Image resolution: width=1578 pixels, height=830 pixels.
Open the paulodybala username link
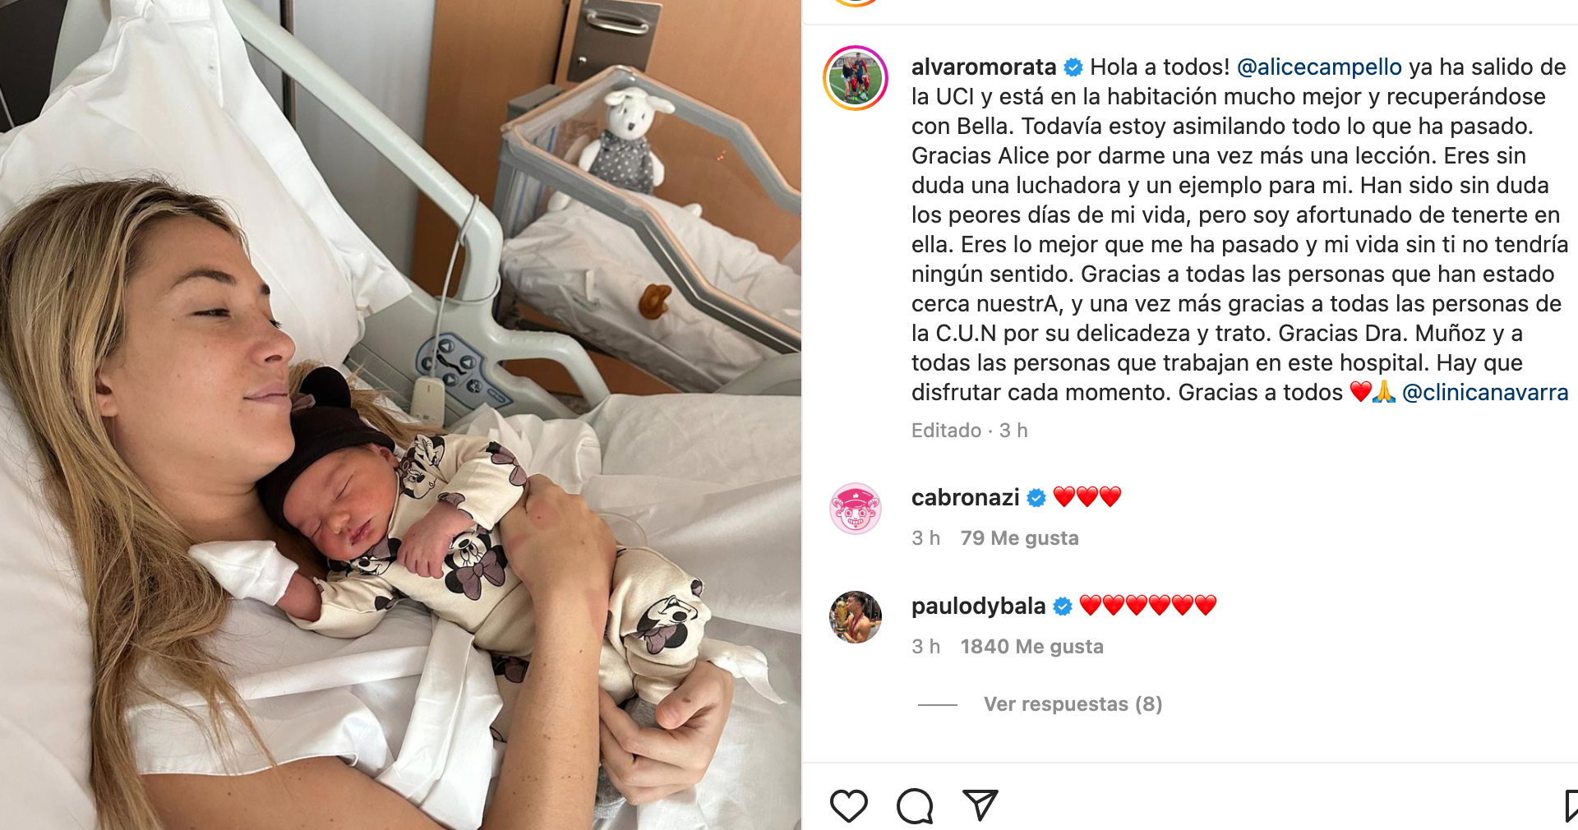point(978,606)
